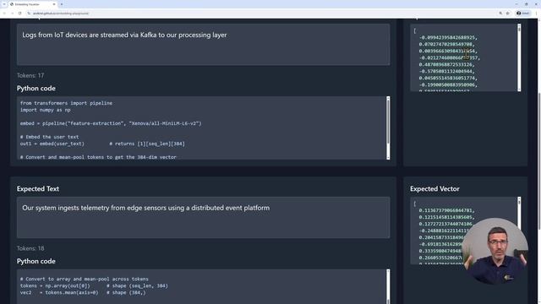Click the lower code block's scrollbar
Viewport: 541px width, 304px height.
[388, 286]
